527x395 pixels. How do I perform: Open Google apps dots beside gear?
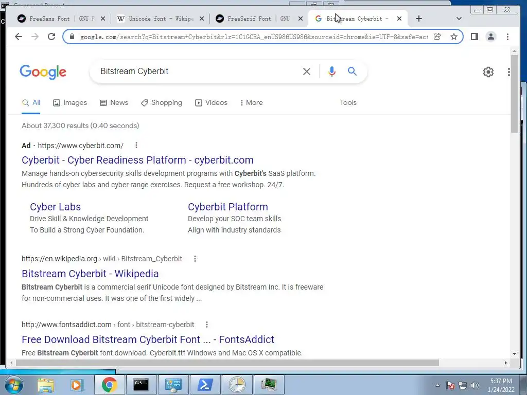(509, 72)
